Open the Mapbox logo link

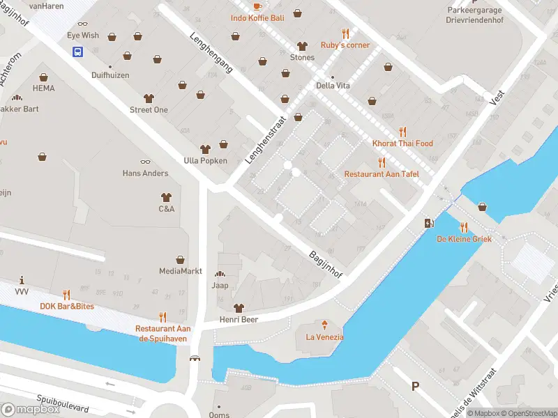click(30, 410)
